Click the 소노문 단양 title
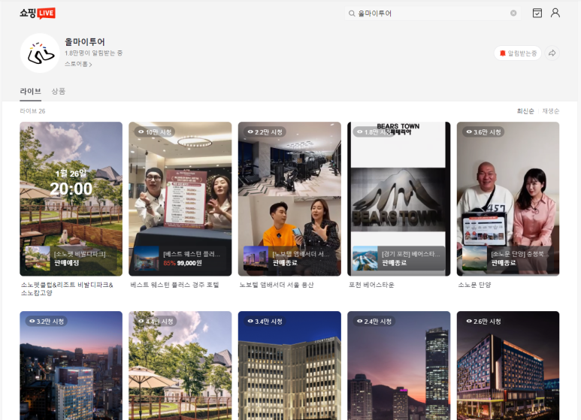Screen dimensions: 581x420 (x=474, y=285)
